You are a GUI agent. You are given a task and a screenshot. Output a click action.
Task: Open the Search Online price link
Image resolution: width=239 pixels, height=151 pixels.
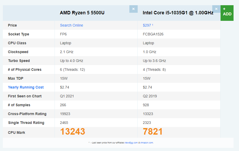[x=71, y=25]
